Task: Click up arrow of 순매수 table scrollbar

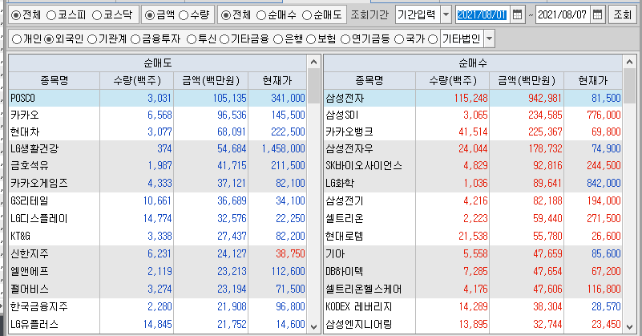Action: pyautogui.click(x=629, y=63)
